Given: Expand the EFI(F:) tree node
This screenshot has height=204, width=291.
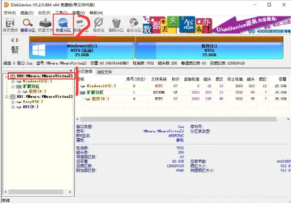Looking at the screenshot, I should click(13, 107).
